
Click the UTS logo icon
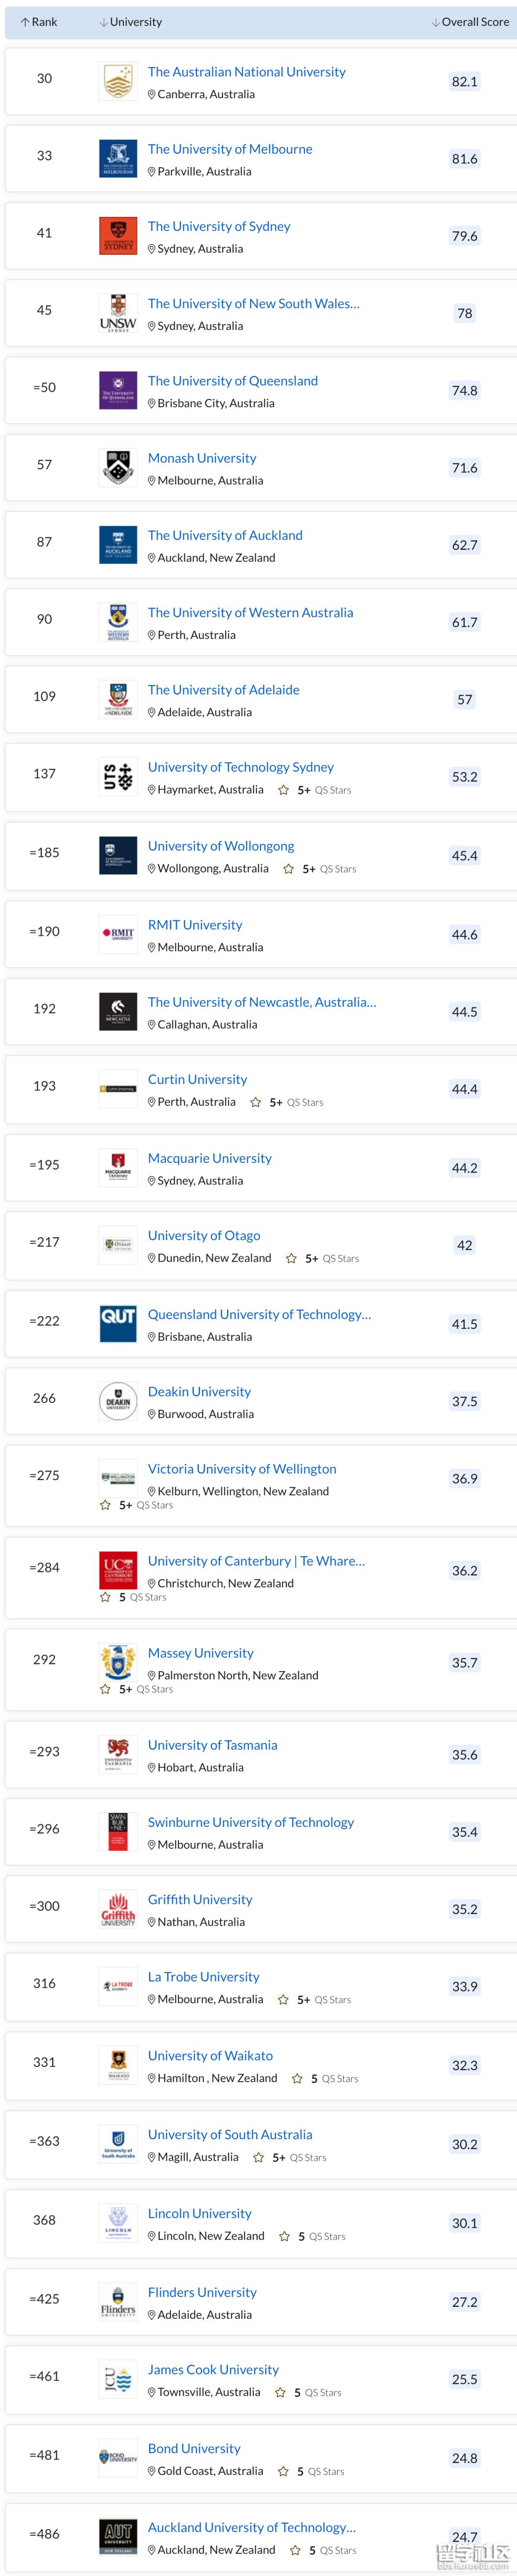pos(118,777)
